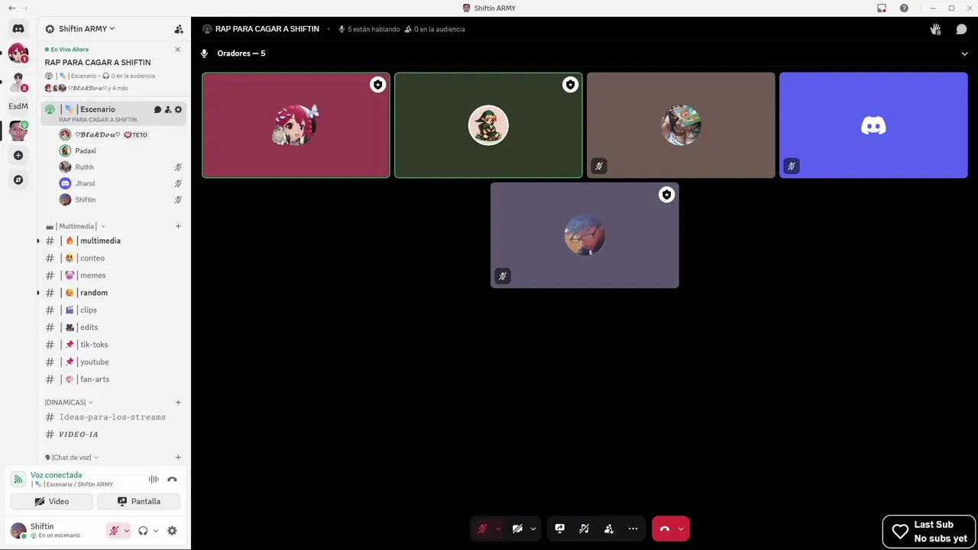Open the EsdM server
This screenshot has height=550, width=978.
click(18, 106)
